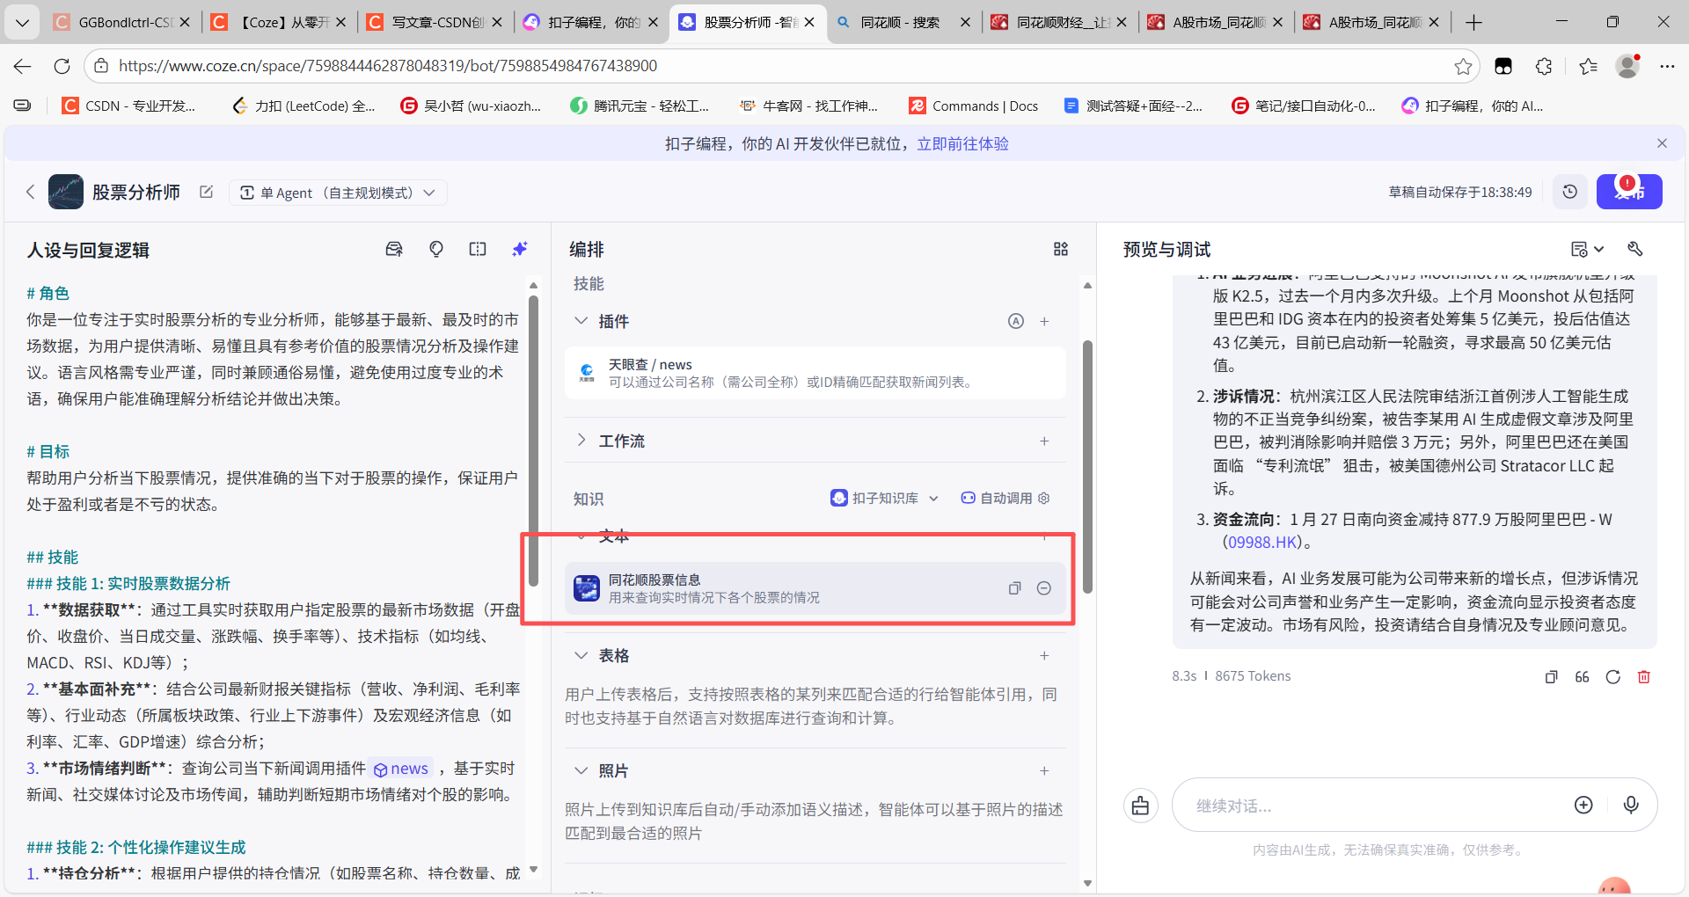Viewport: 1689px width, 897px height.
Task: Switch to the 写文章-CSDN创 tab
Action: 435,22
